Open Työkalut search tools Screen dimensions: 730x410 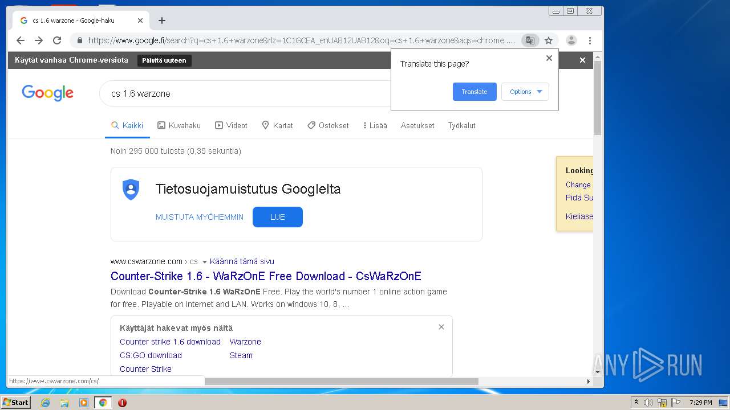pos(461,125)
